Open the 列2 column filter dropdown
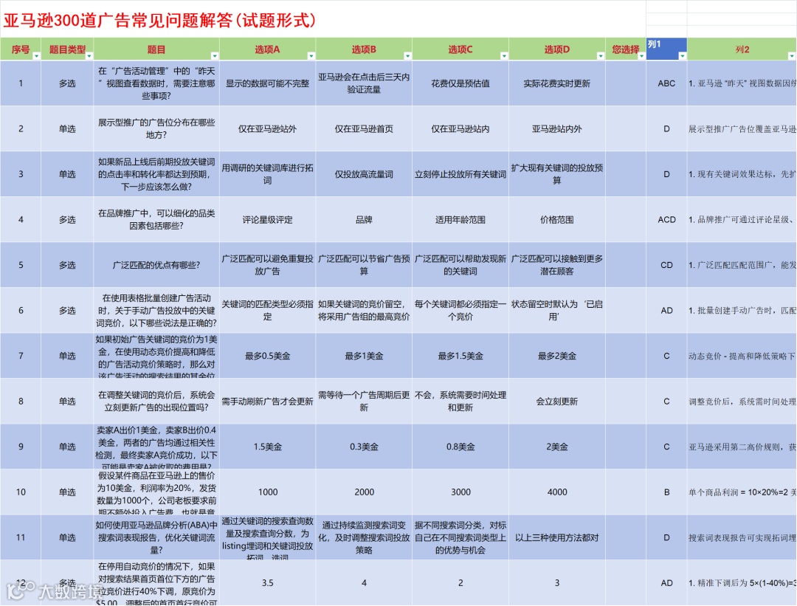 pyautogui.click(x=791, y=56)
